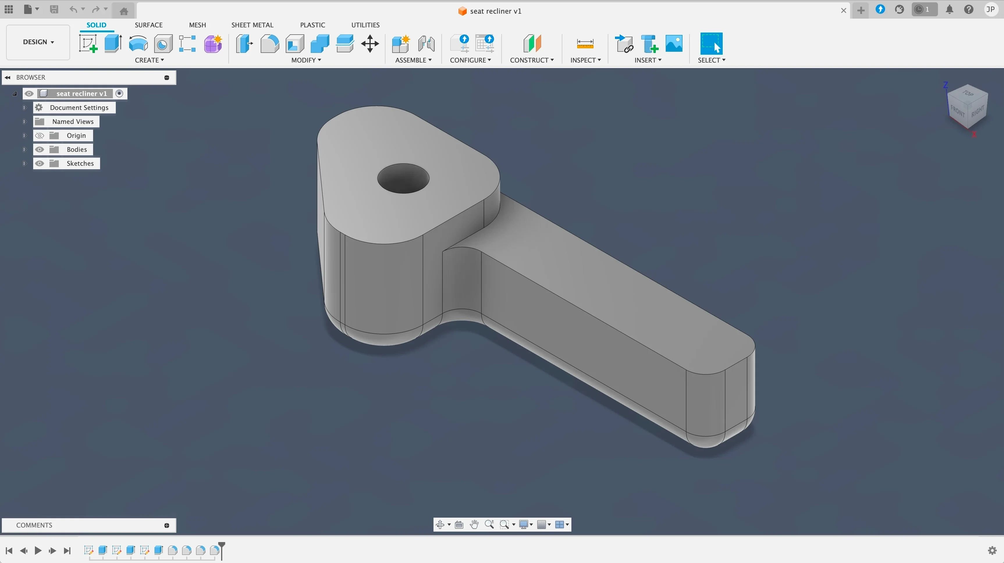Select the Hole tool icon
The image size is (1004, 563).
(x=163, y=43)
